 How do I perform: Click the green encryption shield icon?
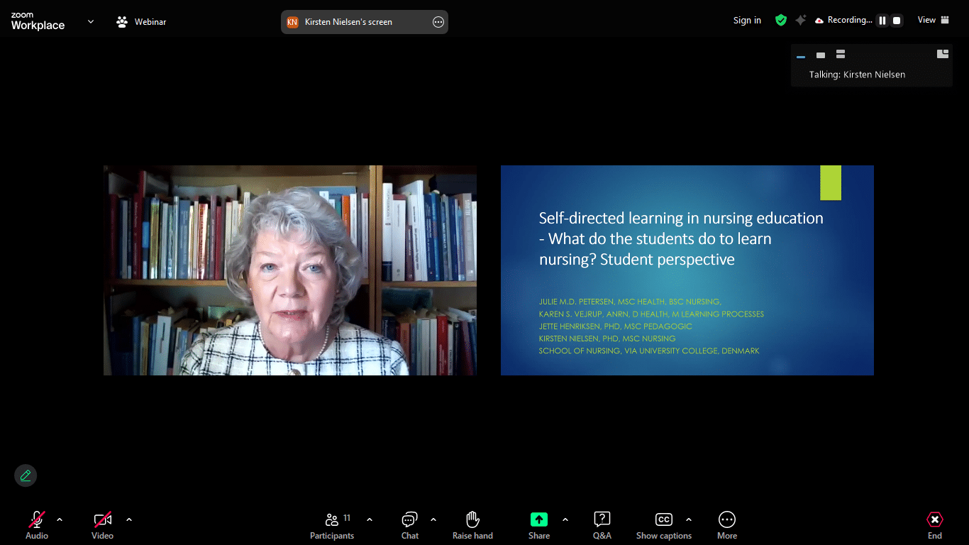(x=781, y=21)
